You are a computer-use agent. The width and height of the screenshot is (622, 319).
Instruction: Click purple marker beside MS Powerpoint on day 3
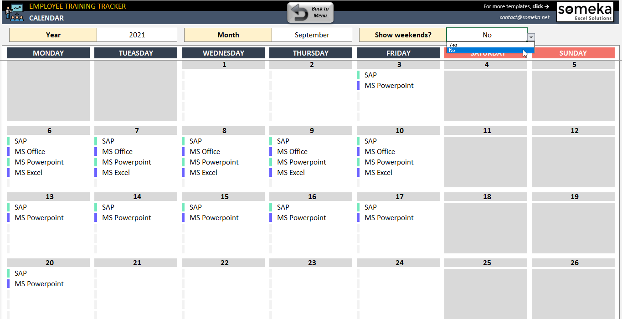click(358, 86)
